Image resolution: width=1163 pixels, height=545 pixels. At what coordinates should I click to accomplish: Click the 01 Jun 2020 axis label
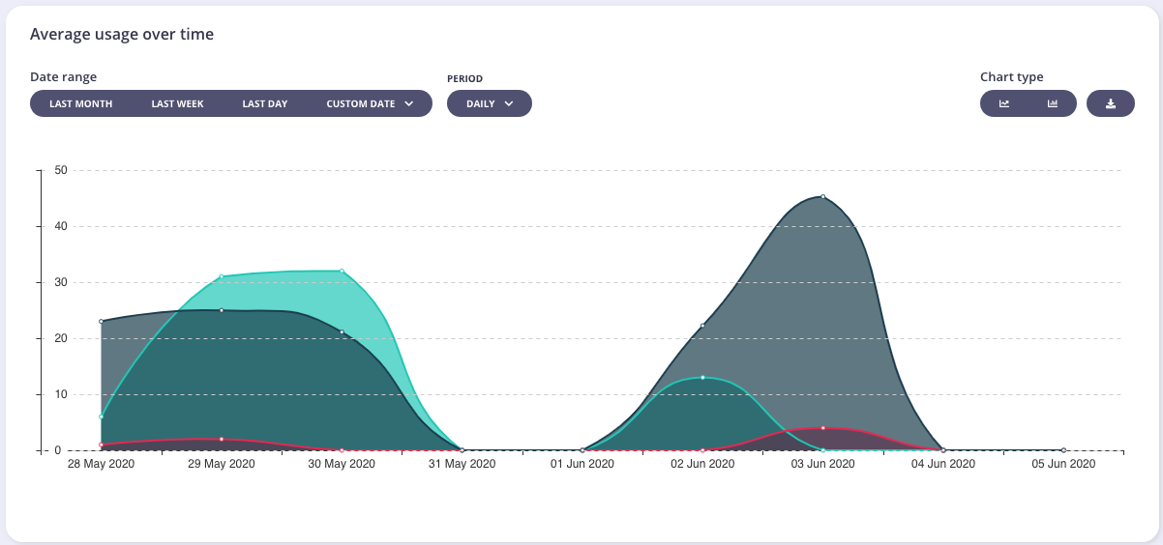point(581,465)
